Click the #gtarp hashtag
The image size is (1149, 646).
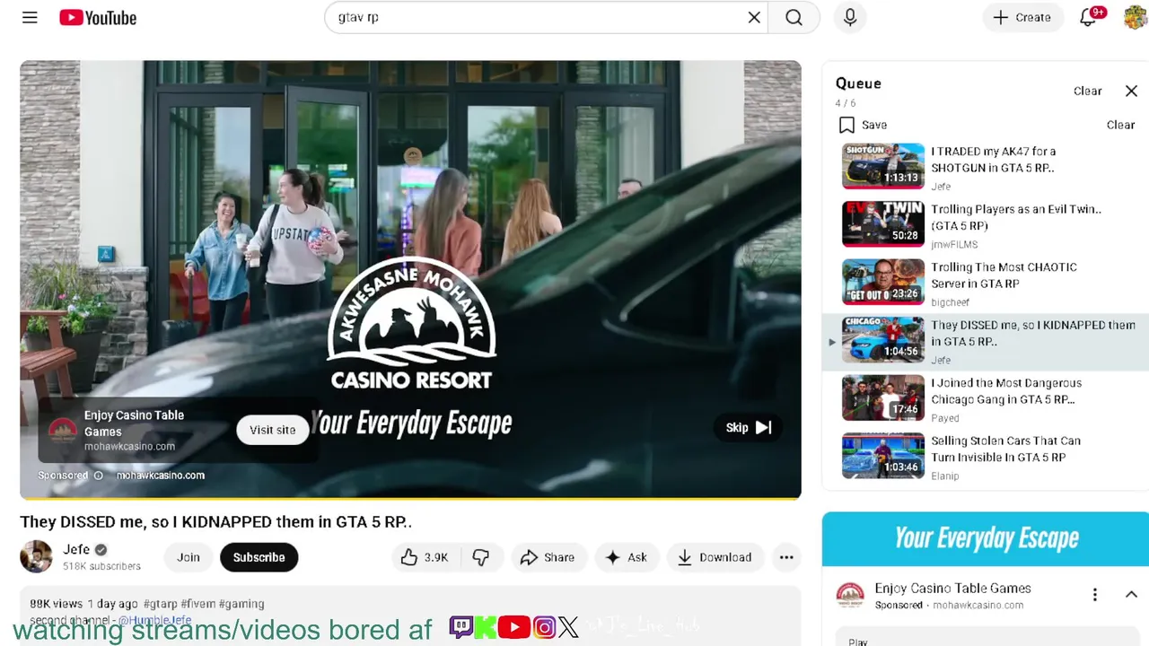tap(161, 604)
